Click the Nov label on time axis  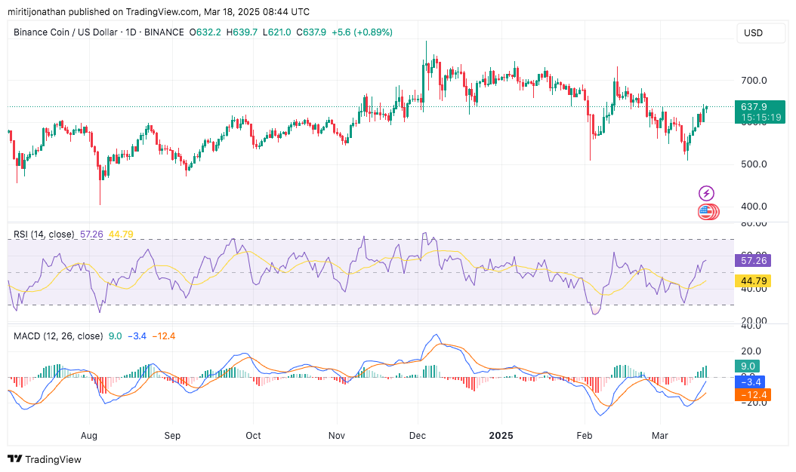click(x=337, y=436)
